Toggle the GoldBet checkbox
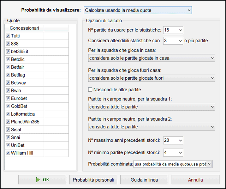This screenshot has width=226, height=189. (8, 106)
